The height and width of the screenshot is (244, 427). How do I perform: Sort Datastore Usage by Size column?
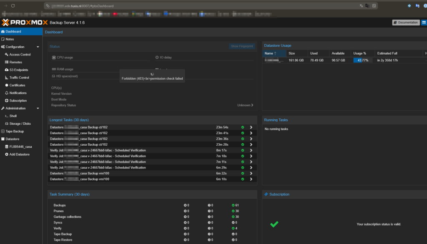click(x=297, y=53)
